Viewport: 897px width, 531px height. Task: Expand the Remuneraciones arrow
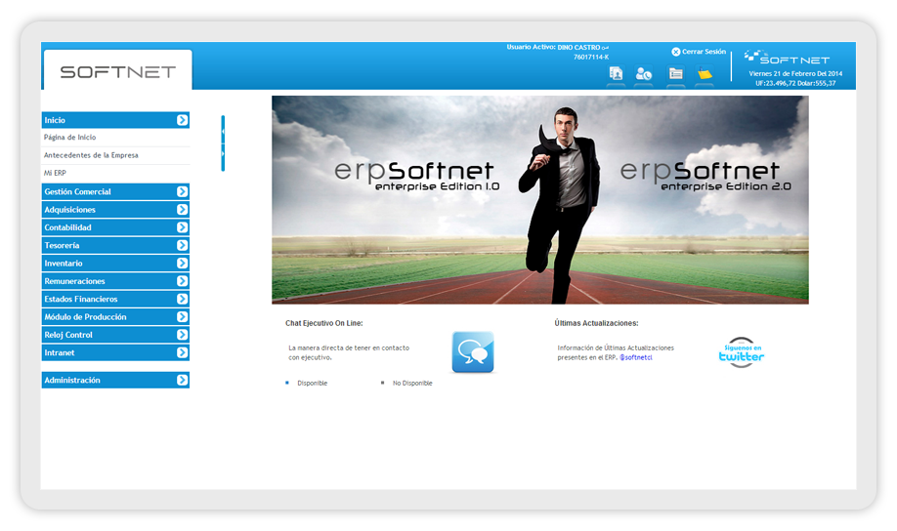182,281
